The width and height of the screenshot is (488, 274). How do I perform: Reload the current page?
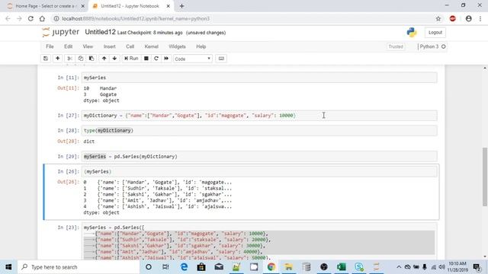coord(30,18)
